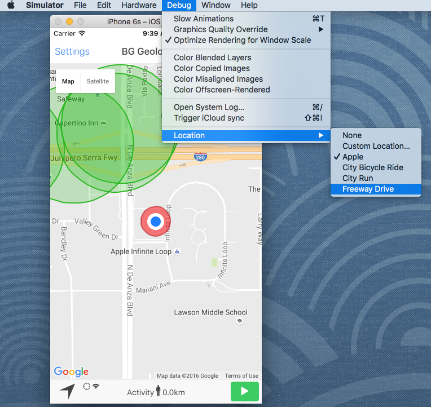Choose Open System Log
The height and width of the screenshot is (407, 431).
click(246, 107)
